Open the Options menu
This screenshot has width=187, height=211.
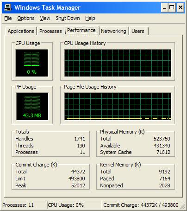click(x=26, y=18)
